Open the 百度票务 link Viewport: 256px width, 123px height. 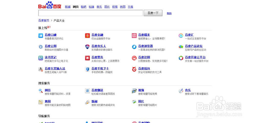97,57
